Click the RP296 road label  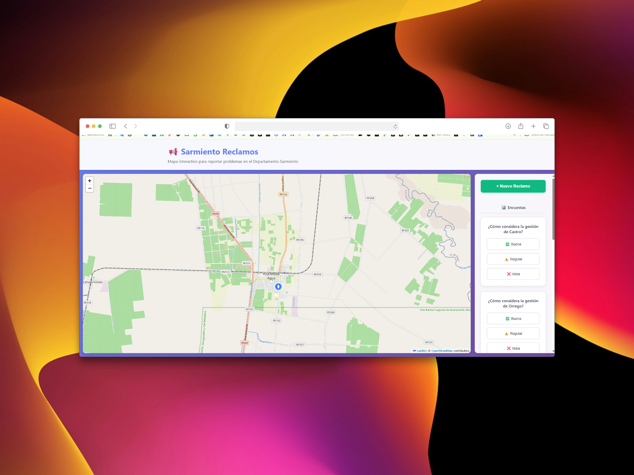(x=300, y=240)
